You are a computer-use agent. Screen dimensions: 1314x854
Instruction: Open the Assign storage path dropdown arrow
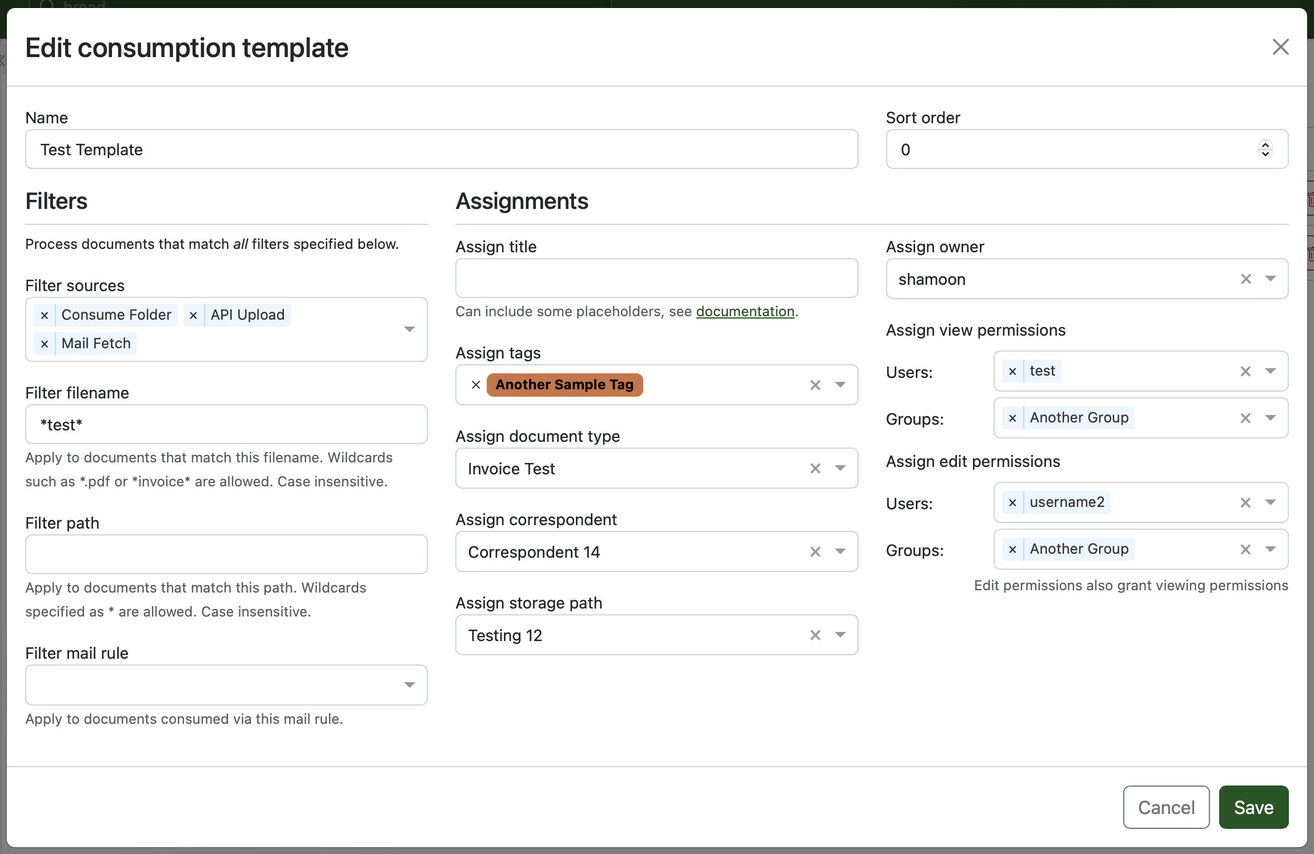[x=840, y=635]
